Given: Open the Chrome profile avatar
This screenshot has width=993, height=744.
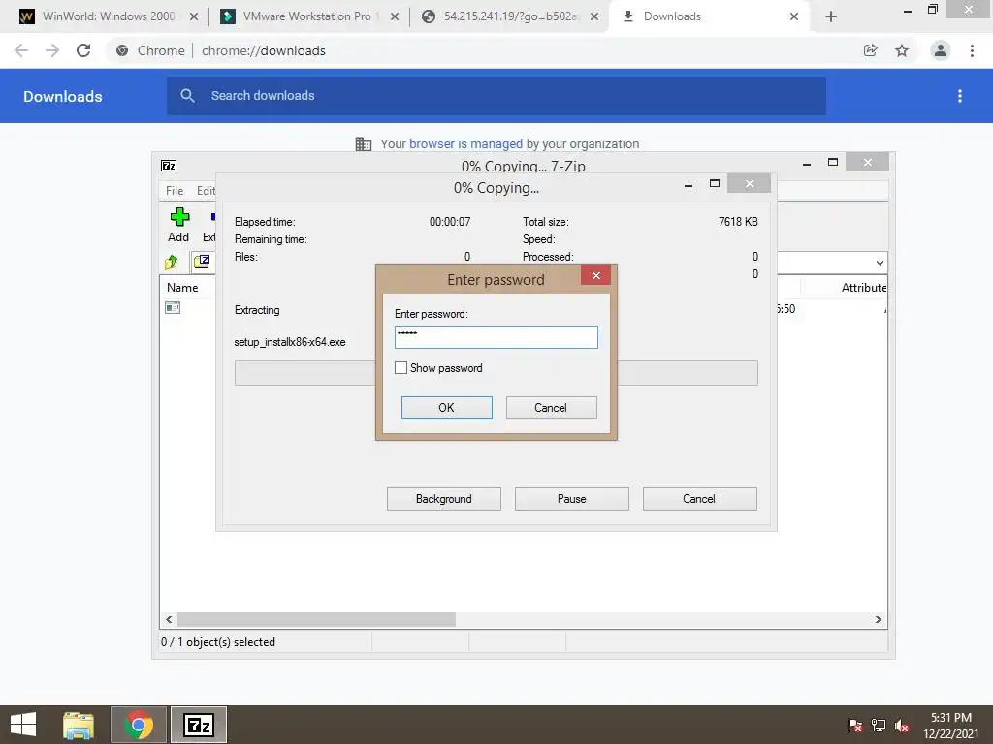Looking at the screenshot, I should 941,50.
